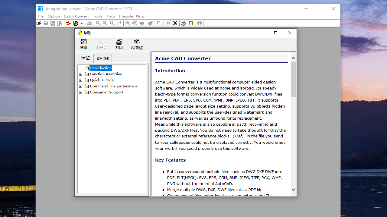Image resolution: width=387 pixels, height=217 pixels.
Task: Click the 打印 (Print) button in help window
Action: click(x=119, y=44)
